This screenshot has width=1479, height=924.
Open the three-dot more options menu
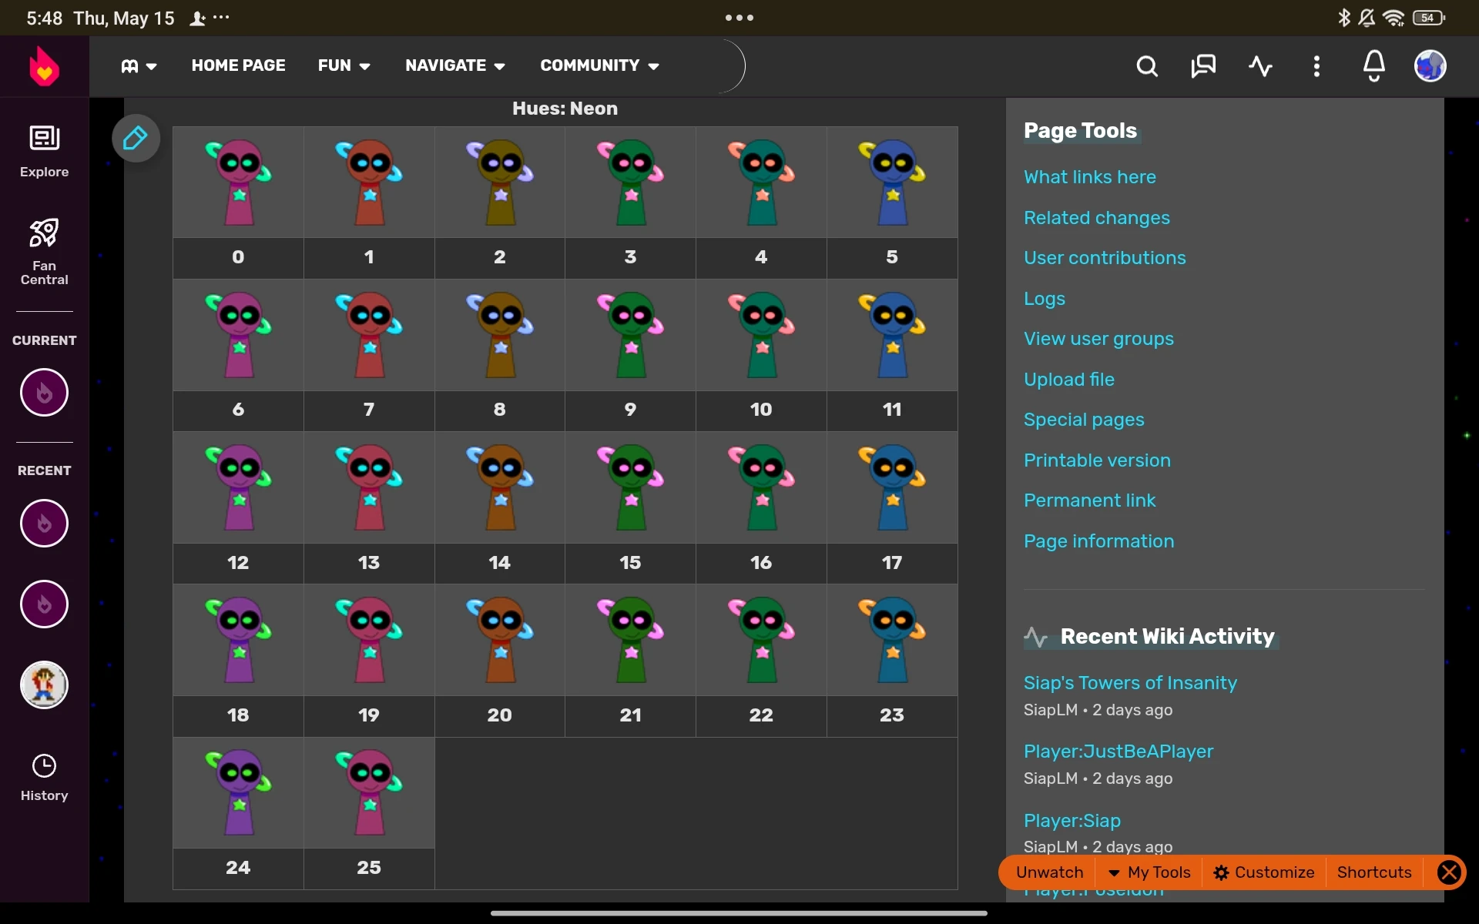[1316, 66]
